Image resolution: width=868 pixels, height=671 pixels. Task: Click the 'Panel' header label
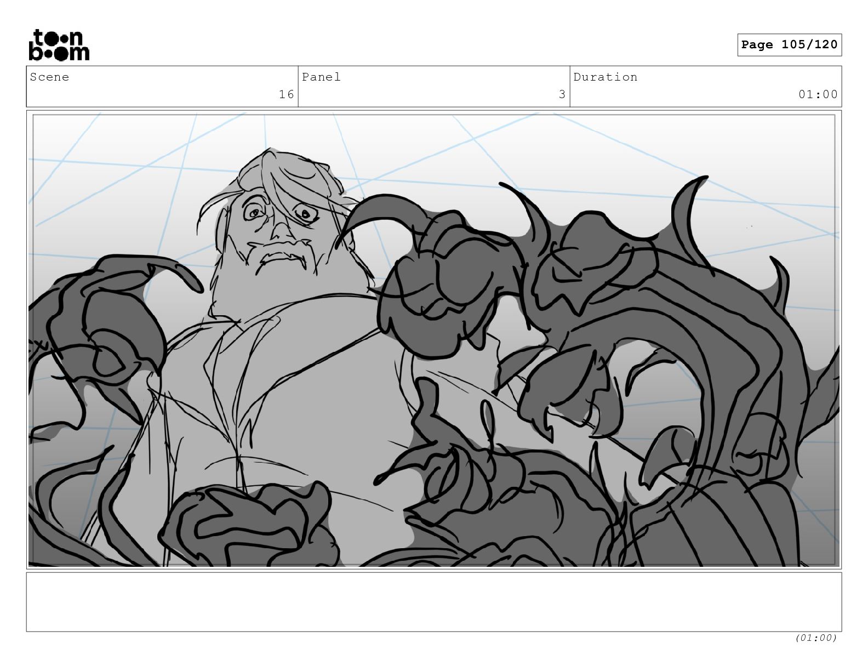pos(321,77)
